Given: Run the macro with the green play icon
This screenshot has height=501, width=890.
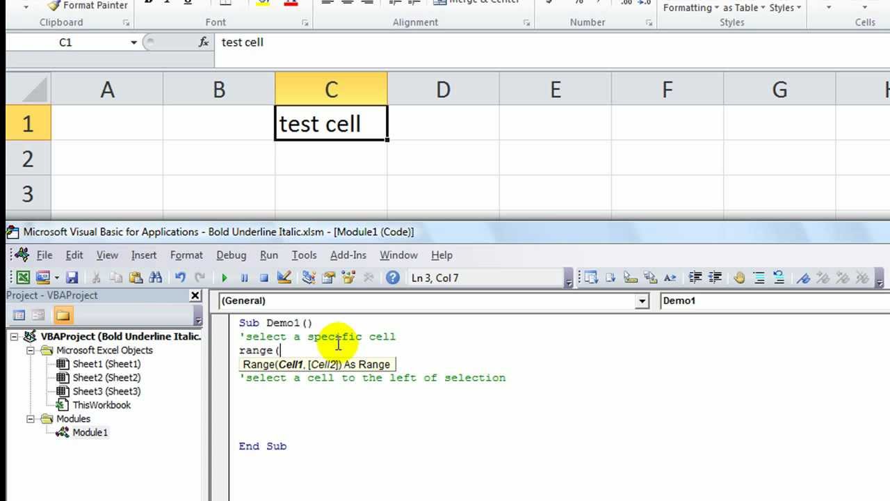Looking at the screenshot, I should 225,278.
